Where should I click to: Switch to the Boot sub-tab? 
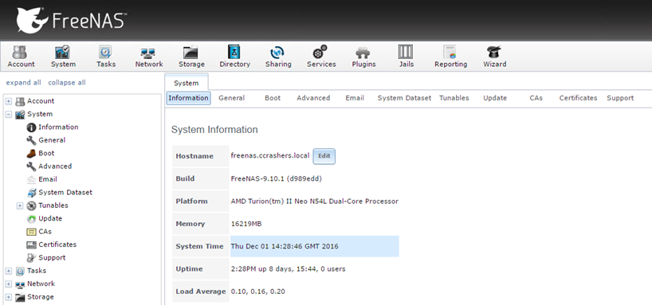click(x=273, y=98)
